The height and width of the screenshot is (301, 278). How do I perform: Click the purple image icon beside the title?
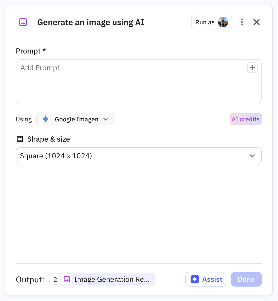(23, 22)
